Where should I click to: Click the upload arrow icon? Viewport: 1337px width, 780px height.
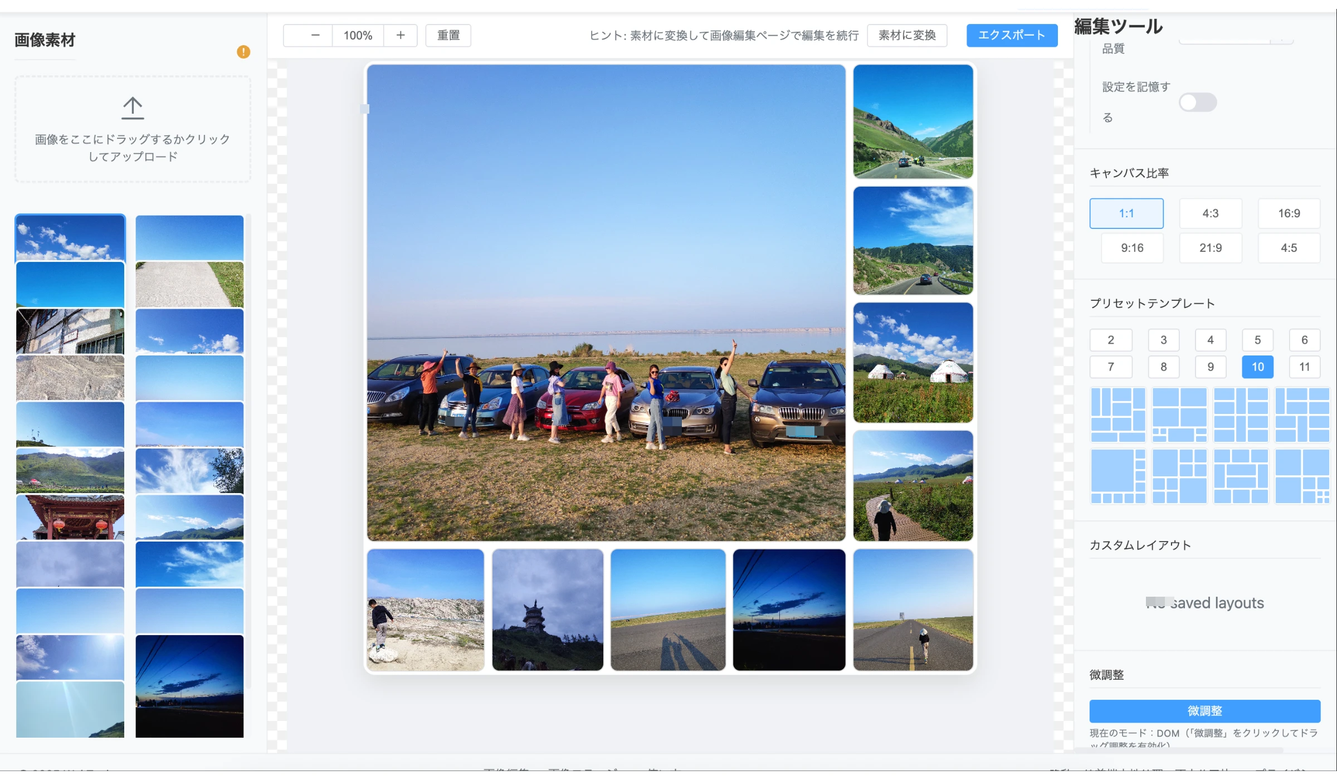click(x=133, y=108)
